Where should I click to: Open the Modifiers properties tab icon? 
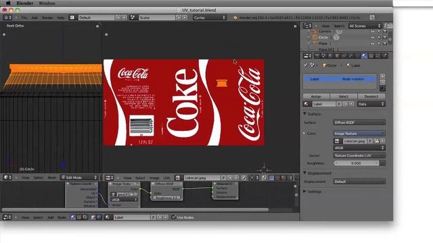pyautogui.click(x=350, y=56)
